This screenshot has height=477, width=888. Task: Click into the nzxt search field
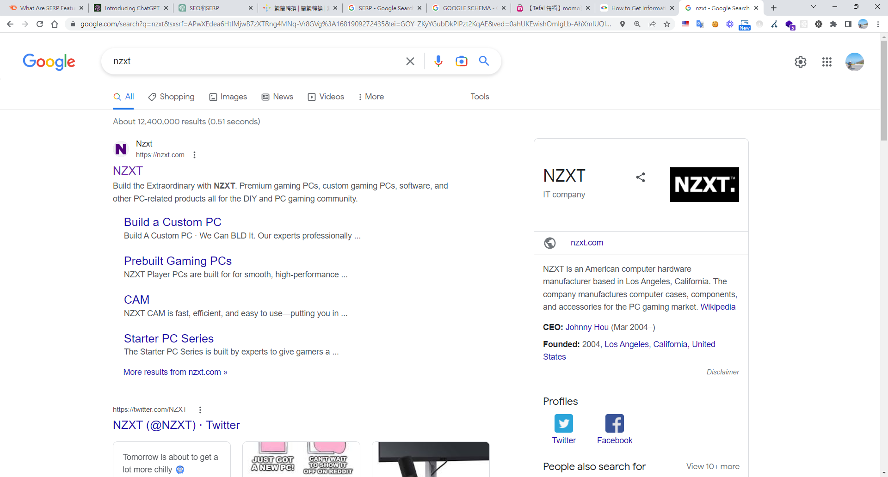pyautogui.click(x=254, y=61)
